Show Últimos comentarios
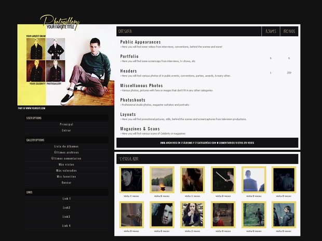Screen dimensions: 322x241 point(66,159)
